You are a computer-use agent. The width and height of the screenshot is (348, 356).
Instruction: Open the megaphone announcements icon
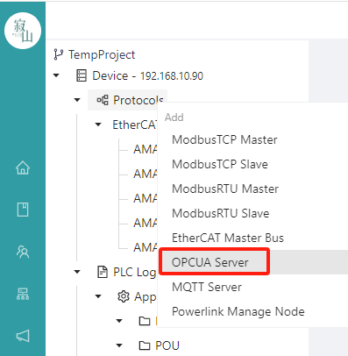click(x=23, y=336)
